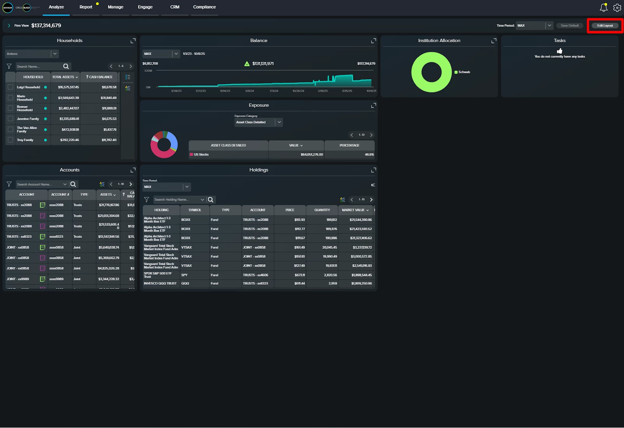Open the Accounts filter funnel
624x428 pixels.
[x=9, y=184]
